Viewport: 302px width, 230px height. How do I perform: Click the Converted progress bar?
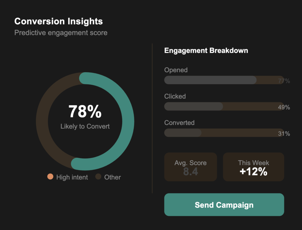coord(224,133)
